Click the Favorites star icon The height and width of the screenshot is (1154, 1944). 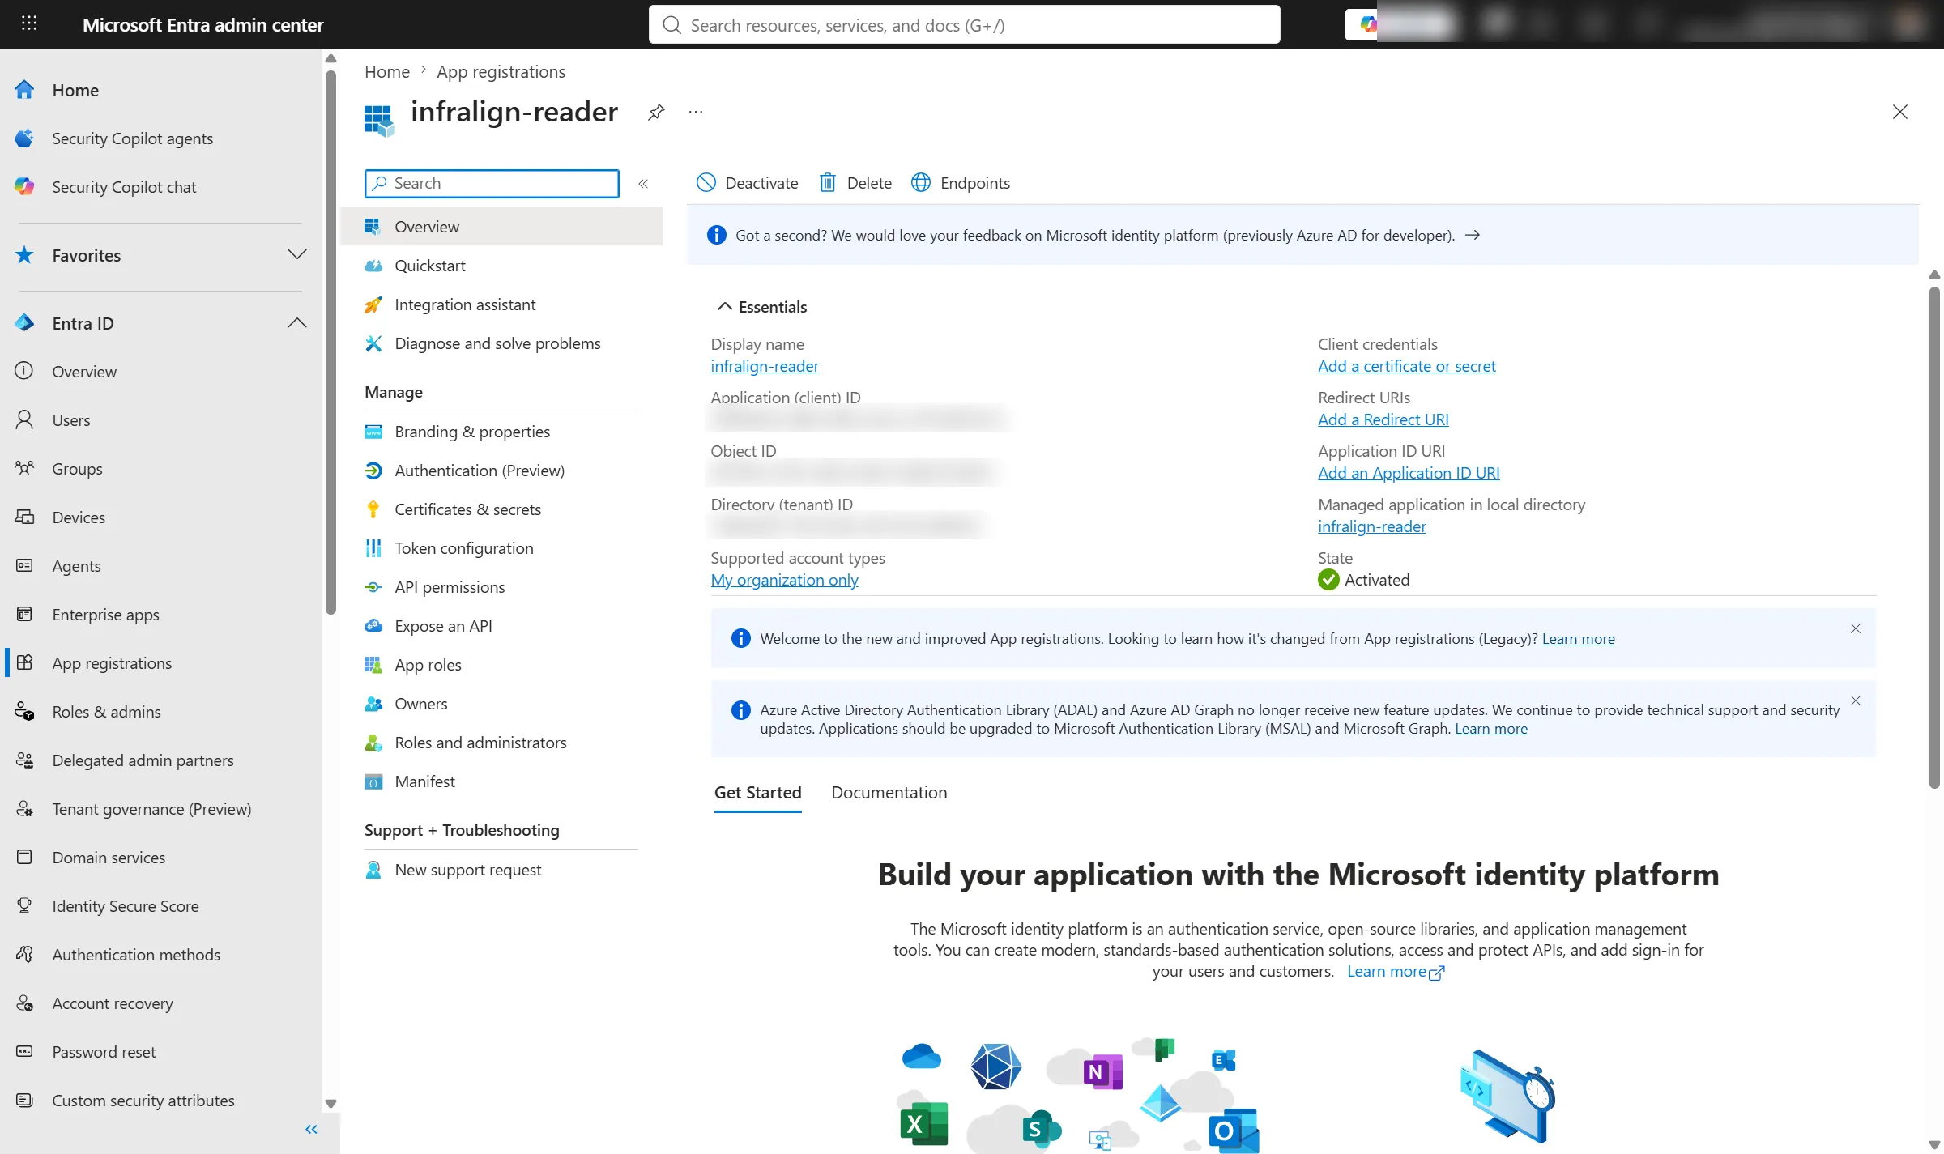[24, 255]
